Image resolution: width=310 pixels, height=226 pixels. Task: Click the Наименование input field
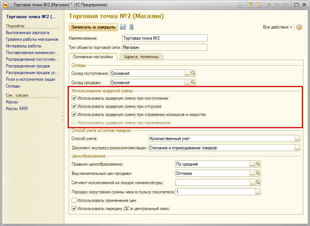164,38
